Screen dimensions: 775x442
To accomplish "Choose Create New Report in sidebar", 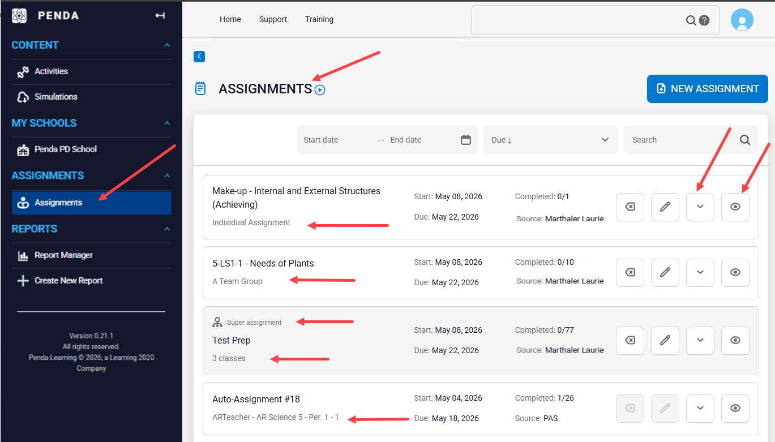I will point(91,281).
